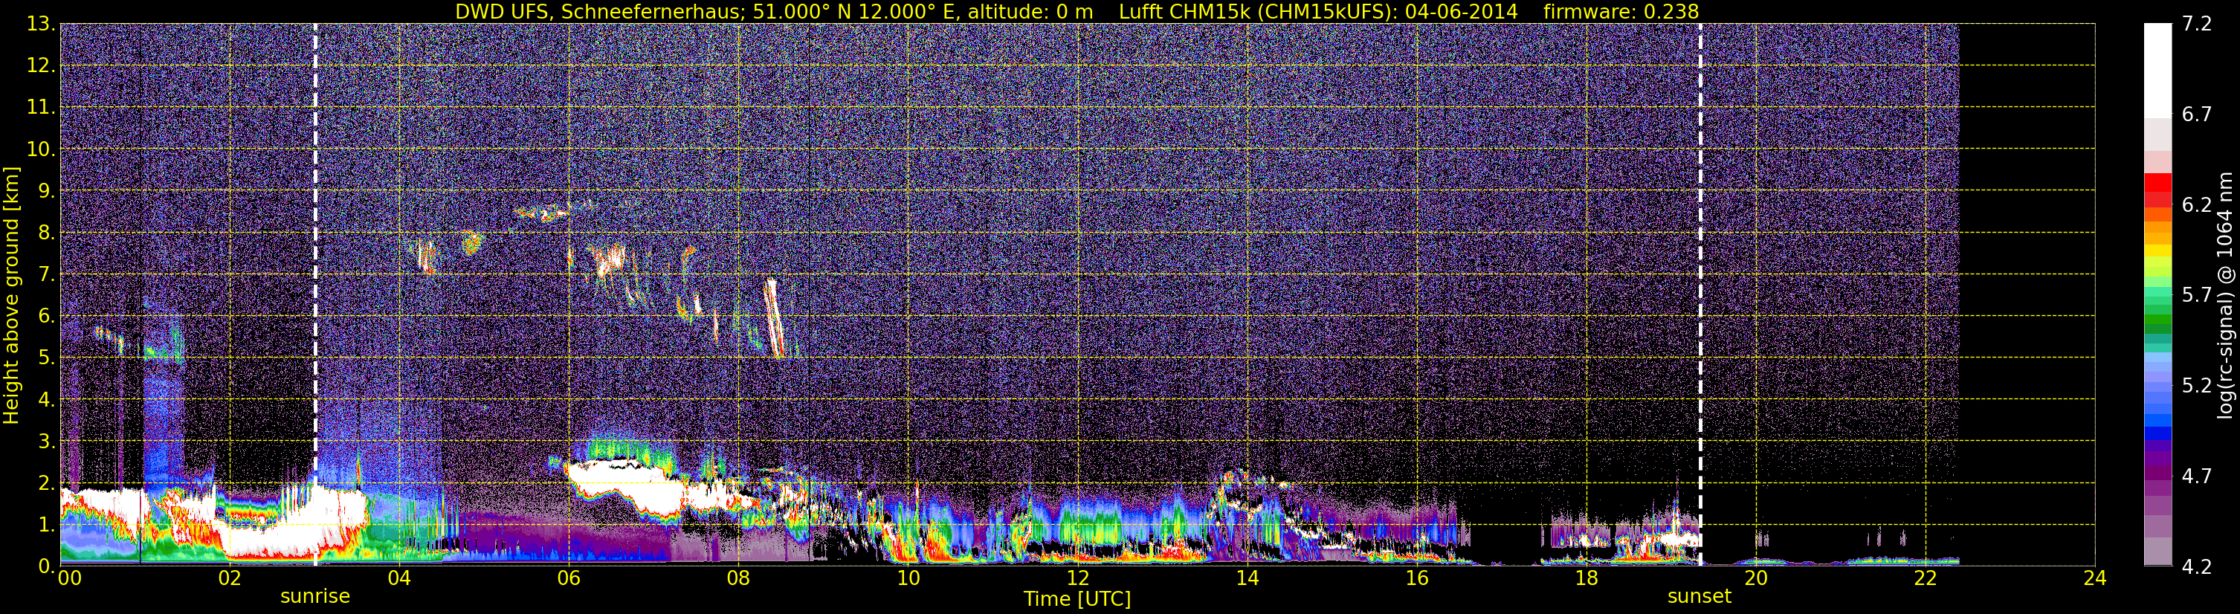2240x614 pixels.
Task: Click the date '04-06-2014' in the title
Action: tap(1461, 11)
